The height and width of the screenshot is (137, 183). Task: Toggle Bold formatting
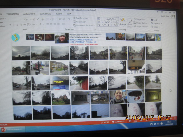coord(10,25)
